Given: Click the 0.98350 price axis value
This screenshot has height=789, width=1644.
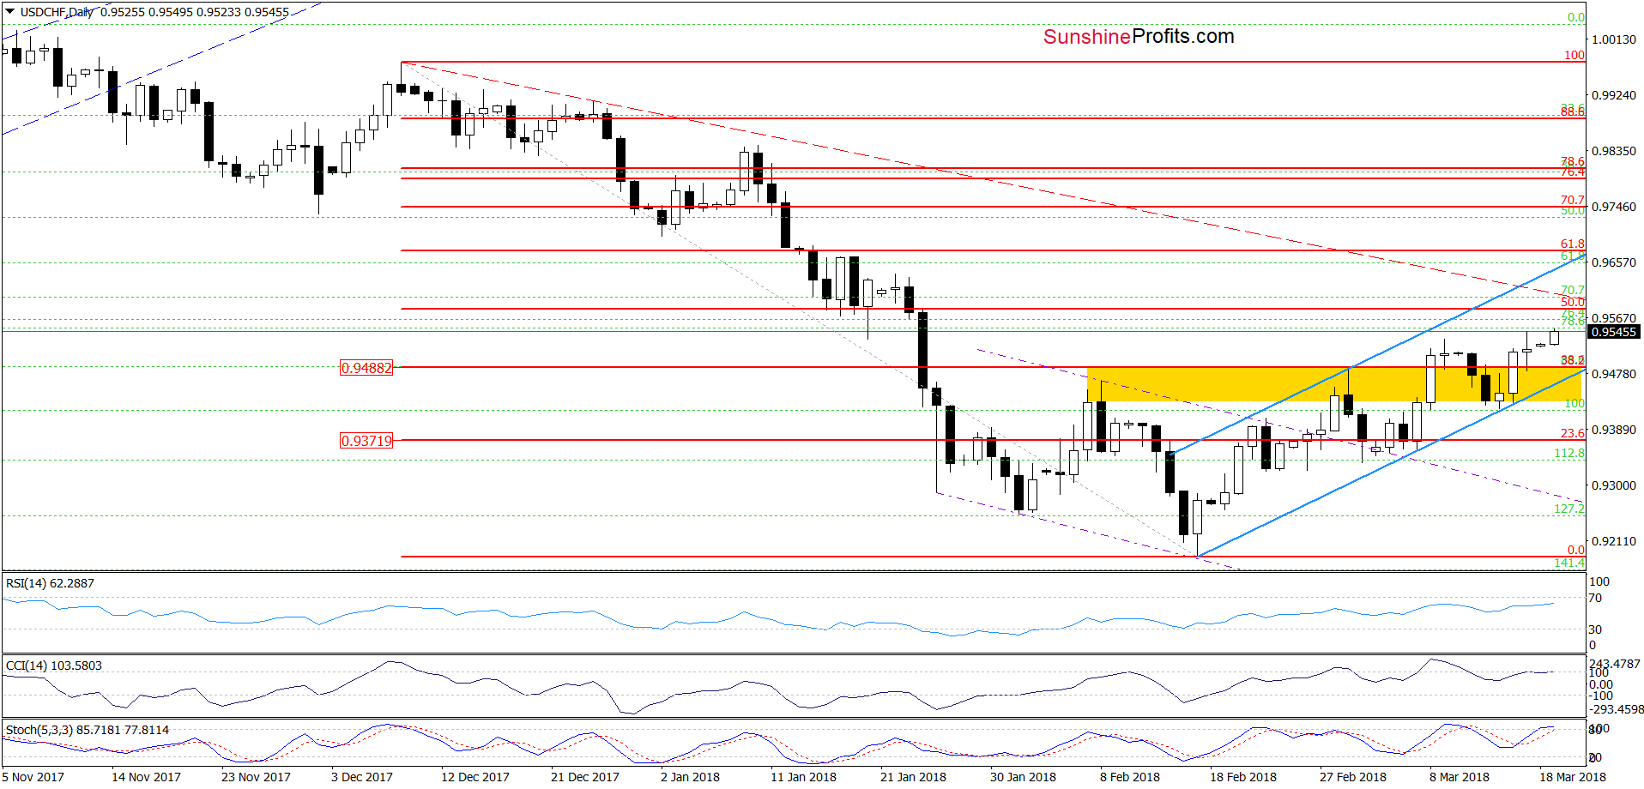Looking at the screenshot, I should 1614,151.
